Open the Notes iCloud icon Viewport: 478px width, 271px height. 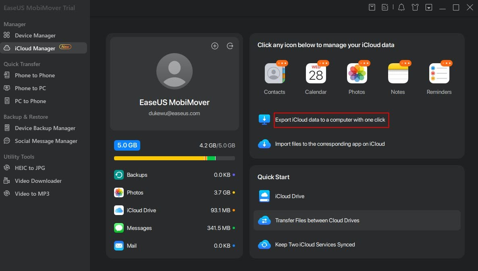(398, 73)
